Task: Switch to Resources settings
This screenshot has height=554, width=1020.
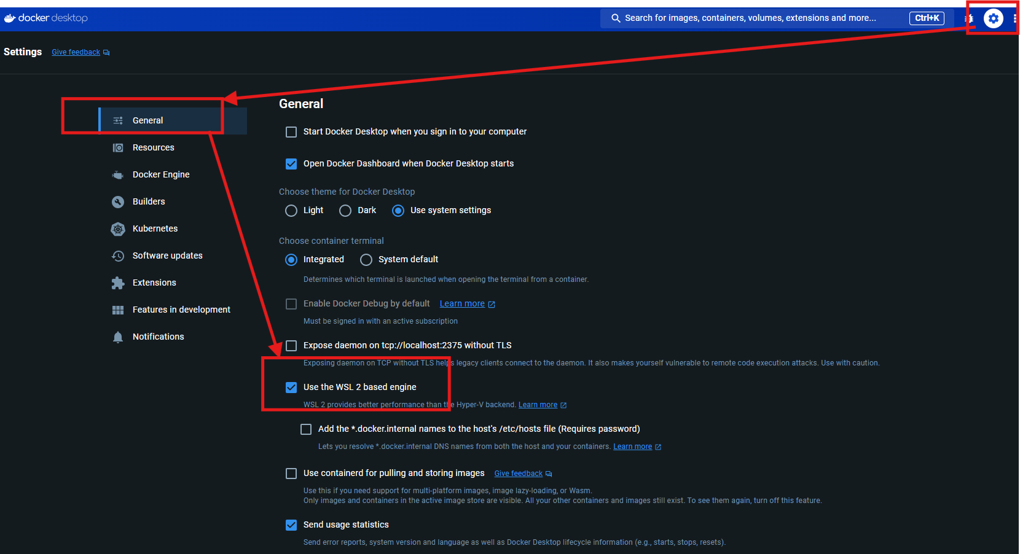Action: click(173, 148)
